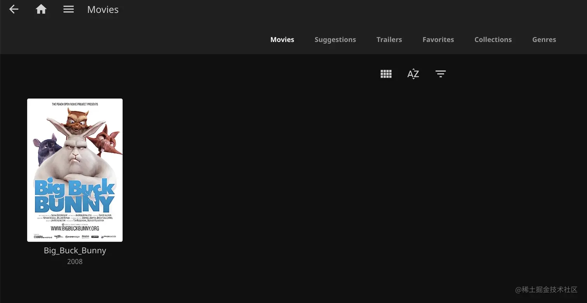Click the Big_Buck_Bunny title link

pos(75,251)
